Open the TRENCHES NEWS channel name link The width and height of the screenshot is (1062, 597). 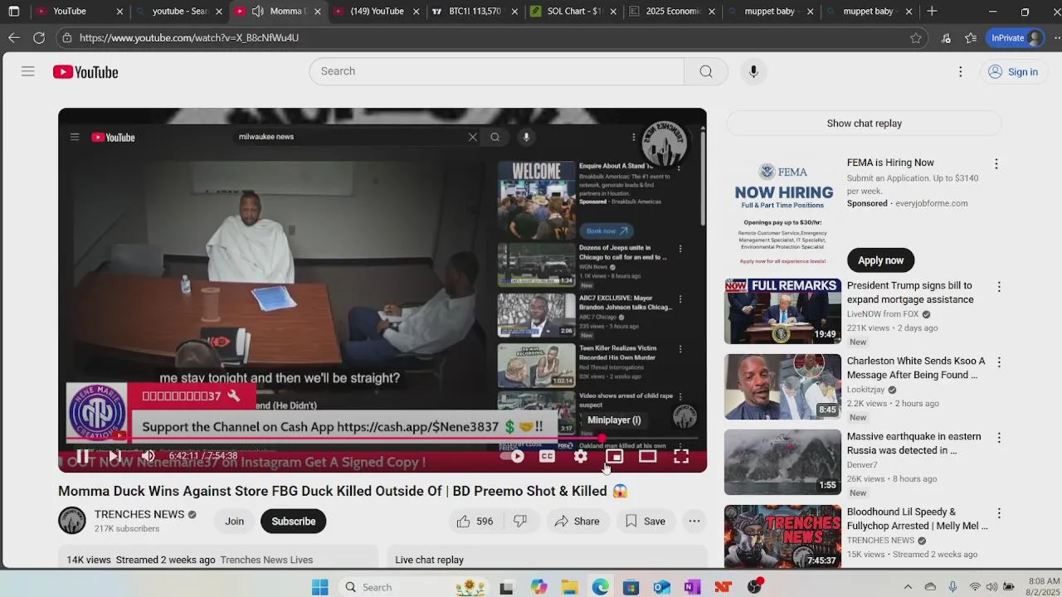point(139,514)
